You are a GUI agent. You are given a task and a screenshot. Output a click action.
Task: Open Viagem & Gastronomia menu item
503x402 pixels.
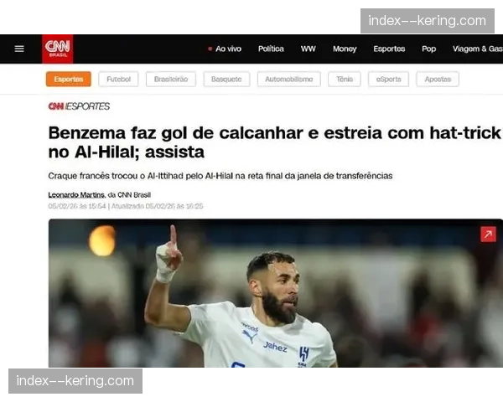[478, 49]
